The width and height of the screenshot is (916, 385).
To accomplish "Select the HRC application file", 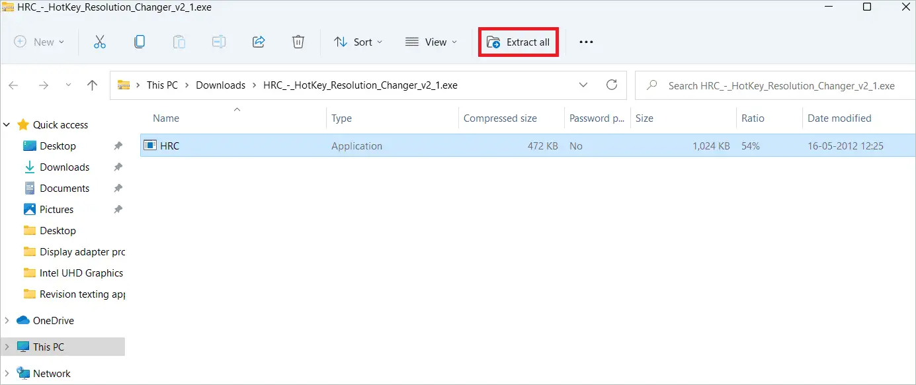I will tap(170, 146).
